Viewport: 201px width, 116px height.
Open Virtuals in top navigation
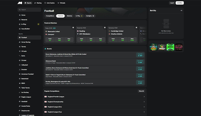tap(61, 3)
